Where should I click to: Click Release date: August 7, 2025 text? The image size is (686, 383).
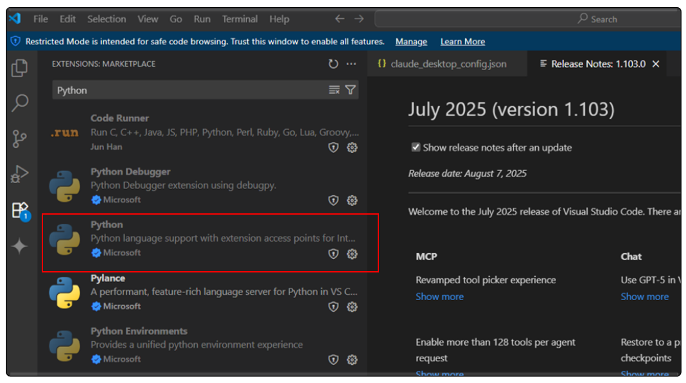(x=467, y=174)
